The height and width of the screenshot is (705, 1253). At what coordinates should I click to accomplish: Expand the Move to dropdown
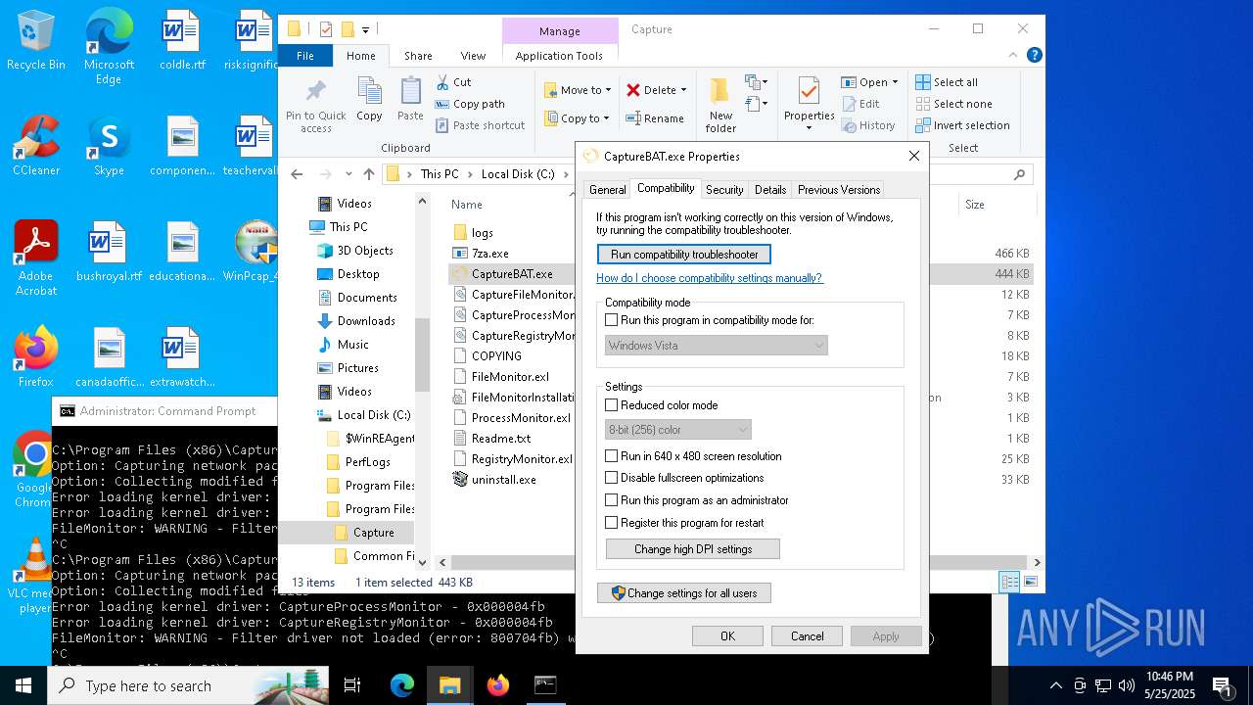[608, 90]
